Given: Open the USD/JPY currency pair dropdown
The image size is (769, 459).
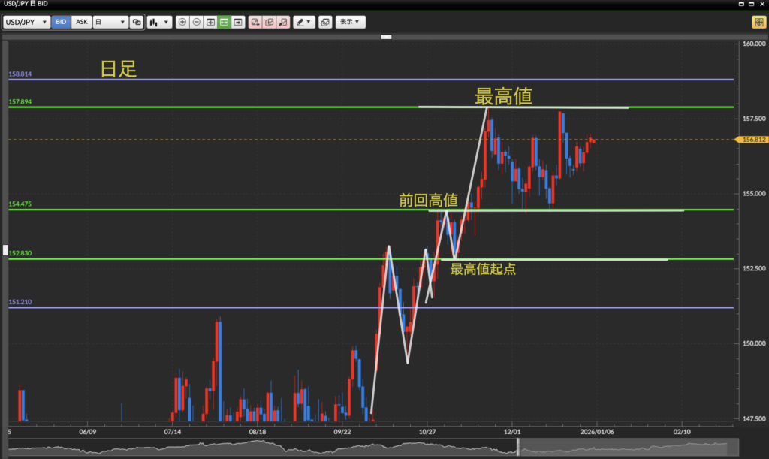Looking at the screenshot, I should tap(27, 23).
